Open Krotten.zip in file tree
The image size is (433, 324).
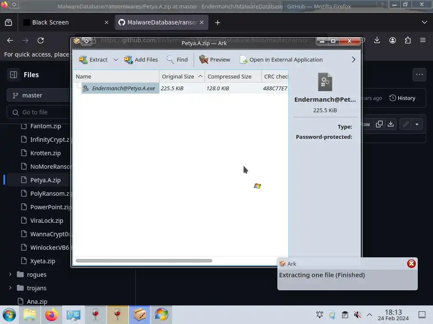tap(45, 153)
